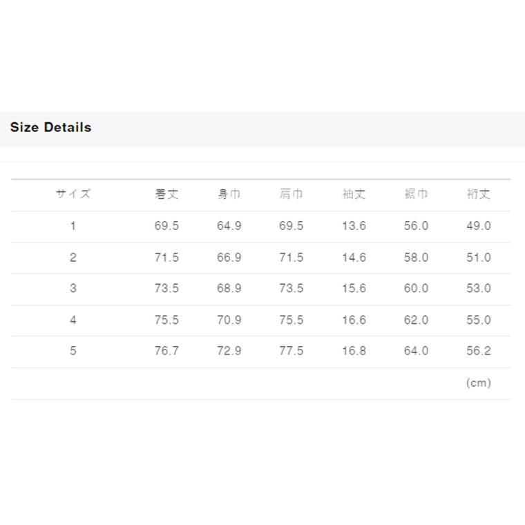
Task: Click size 5 row label
Action: point(73,351)
